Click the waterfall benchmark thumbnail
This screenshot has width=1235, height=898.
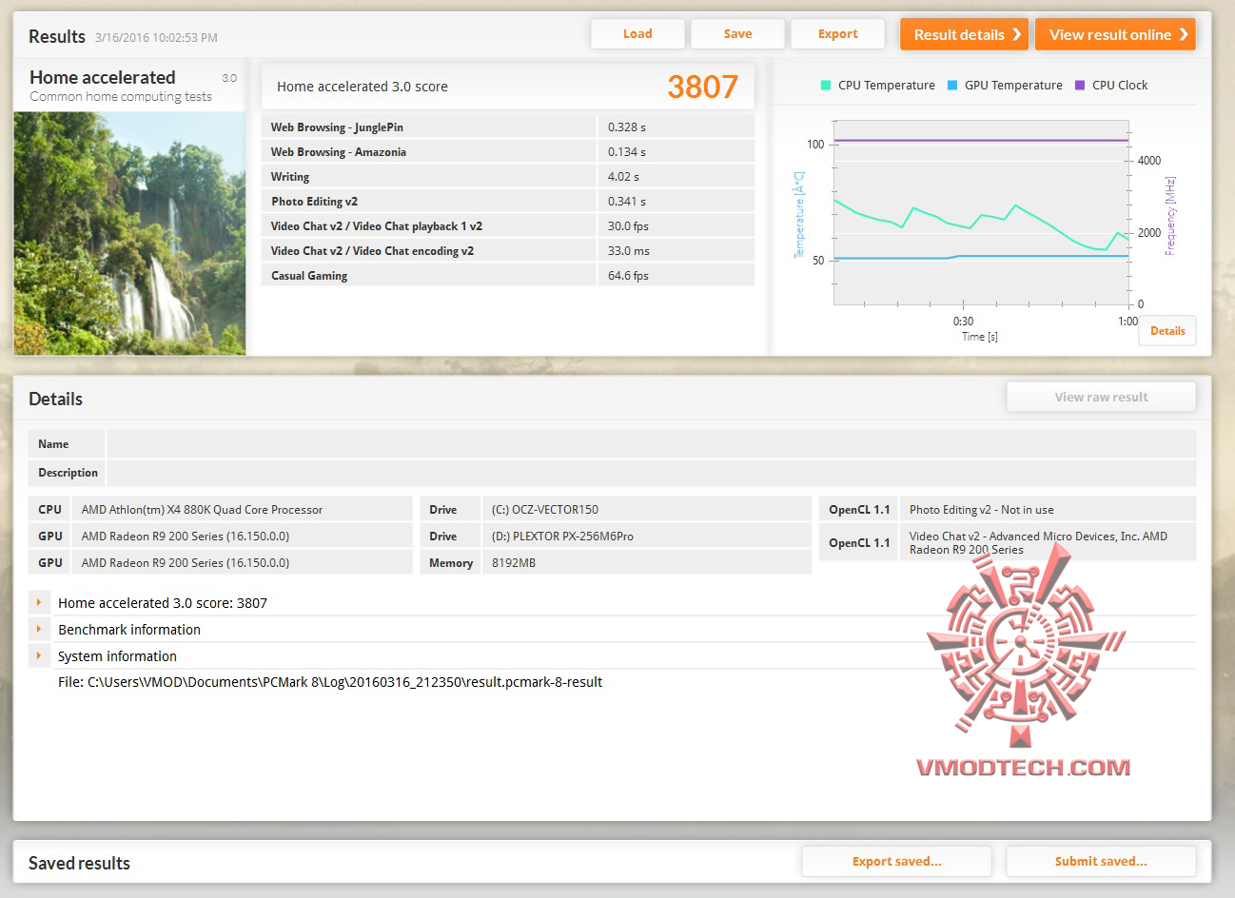(x=129, y=234)
